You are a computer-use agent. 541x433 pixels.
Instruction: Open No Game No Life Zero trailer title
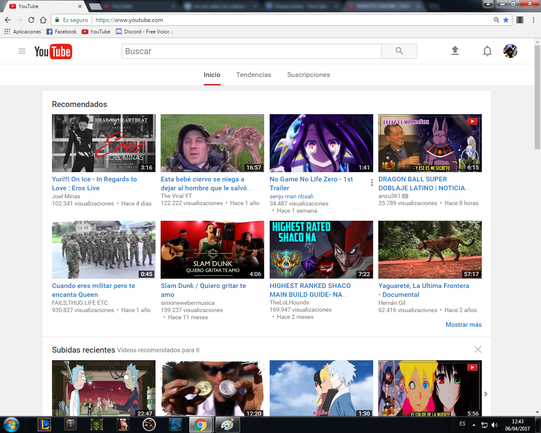coord(311,184)
